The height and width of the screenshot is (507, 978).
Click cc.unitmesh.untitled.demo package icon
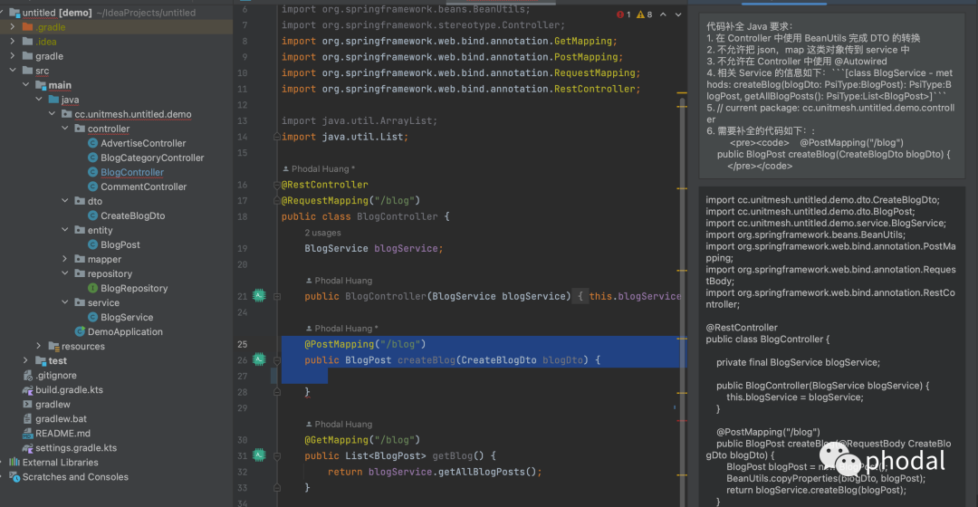[67, 114]
